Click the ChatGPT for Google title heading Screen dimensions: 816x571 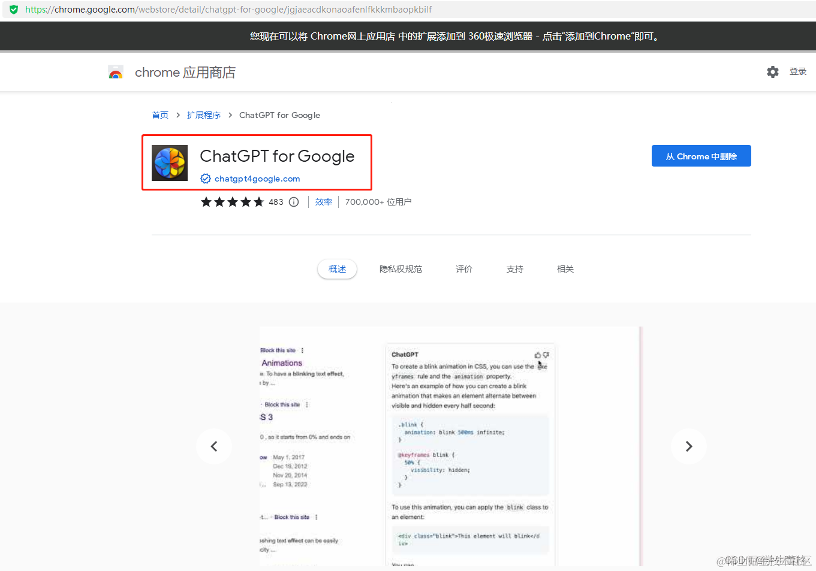(x=277, y=156)
